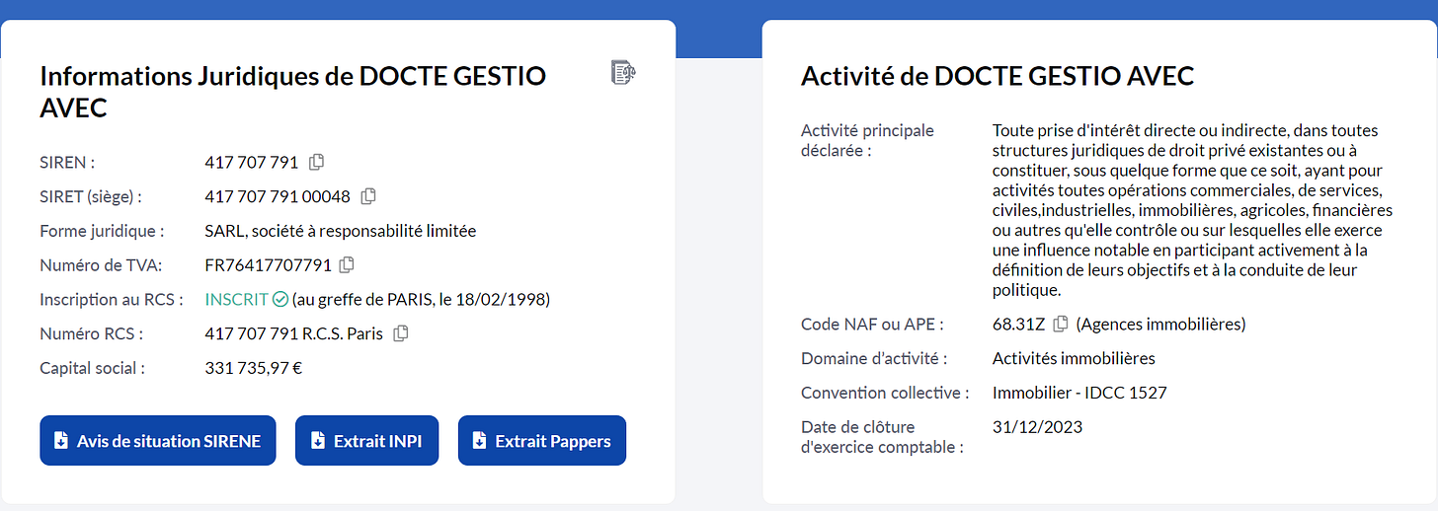Screen dimensions: 1438x511
Task: Download the Extrait INPI
Action: tap(366, 441)
